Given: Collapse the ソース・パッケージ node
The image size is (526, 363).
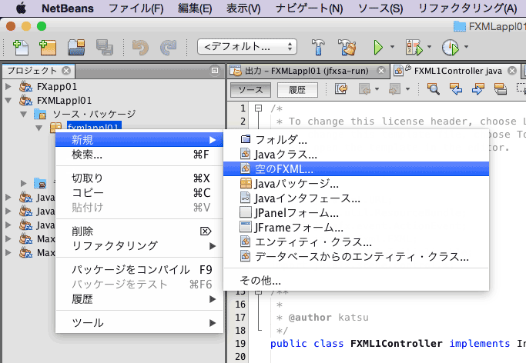Looking at the screenshot, I should click(x=23, y=114).
